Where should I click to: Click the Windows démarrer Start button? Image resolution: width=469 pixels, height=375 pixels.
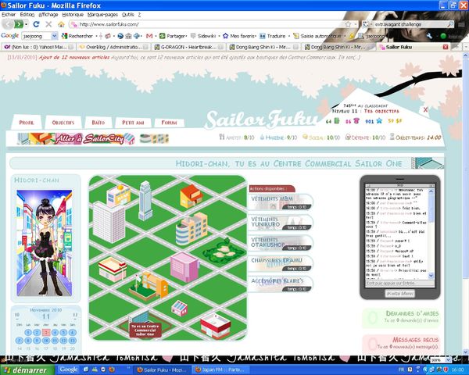(x=26, y=370)
